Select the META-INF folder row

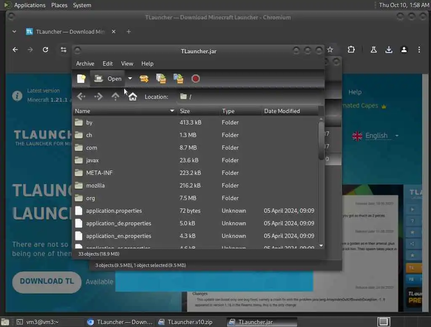195,173
